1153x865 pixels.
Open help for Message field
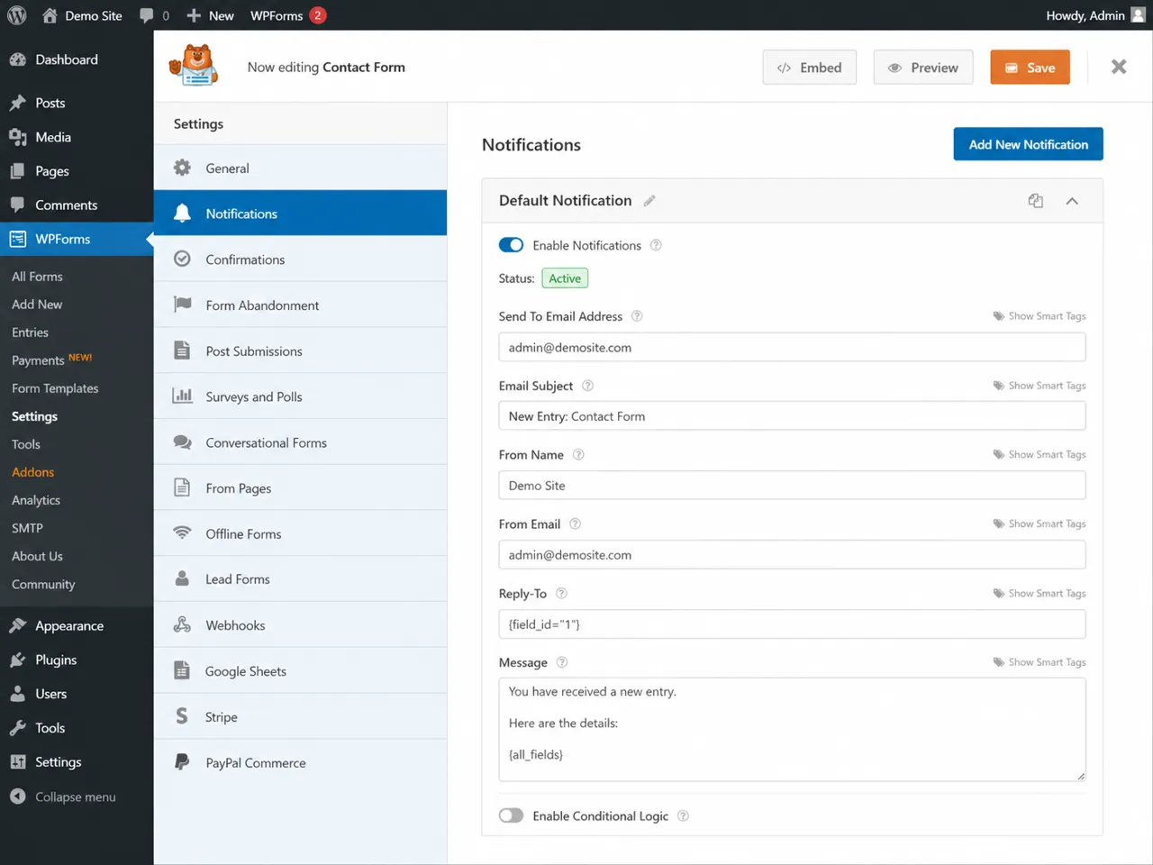point(562,662)
